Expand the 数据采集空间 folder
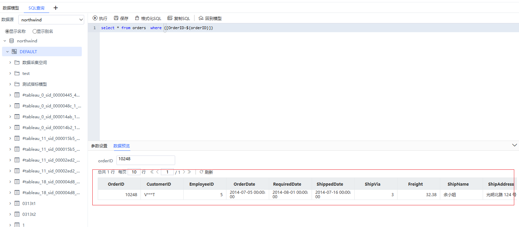This screenshot has width=519, height=227. pyautogui.click(x=10, y=63)
